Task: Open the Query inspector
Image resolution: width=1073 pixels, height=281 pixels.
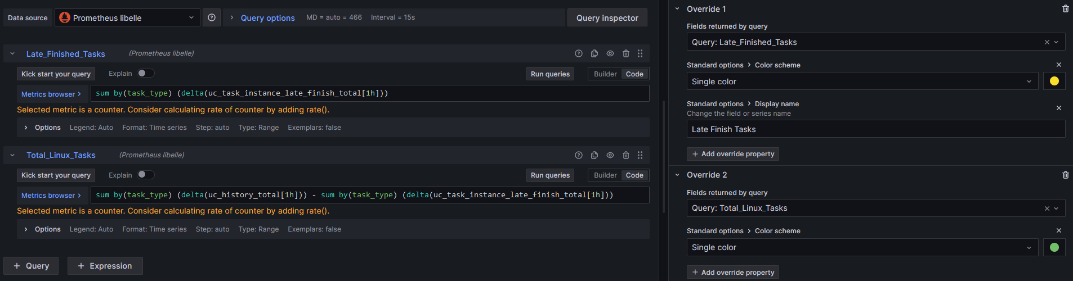Action: [x=607, y=17]
